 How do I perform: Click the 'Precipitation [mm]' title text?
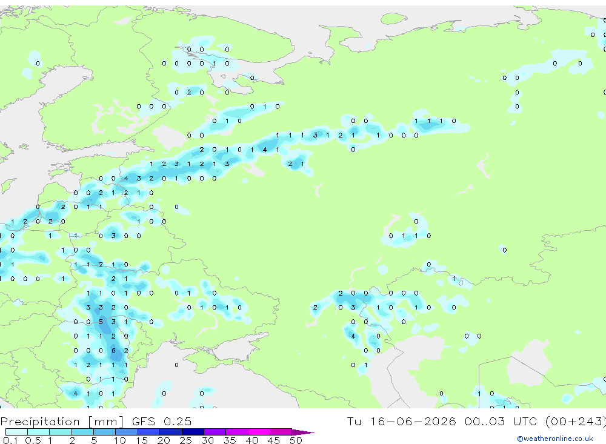click(x=62, y=422)
